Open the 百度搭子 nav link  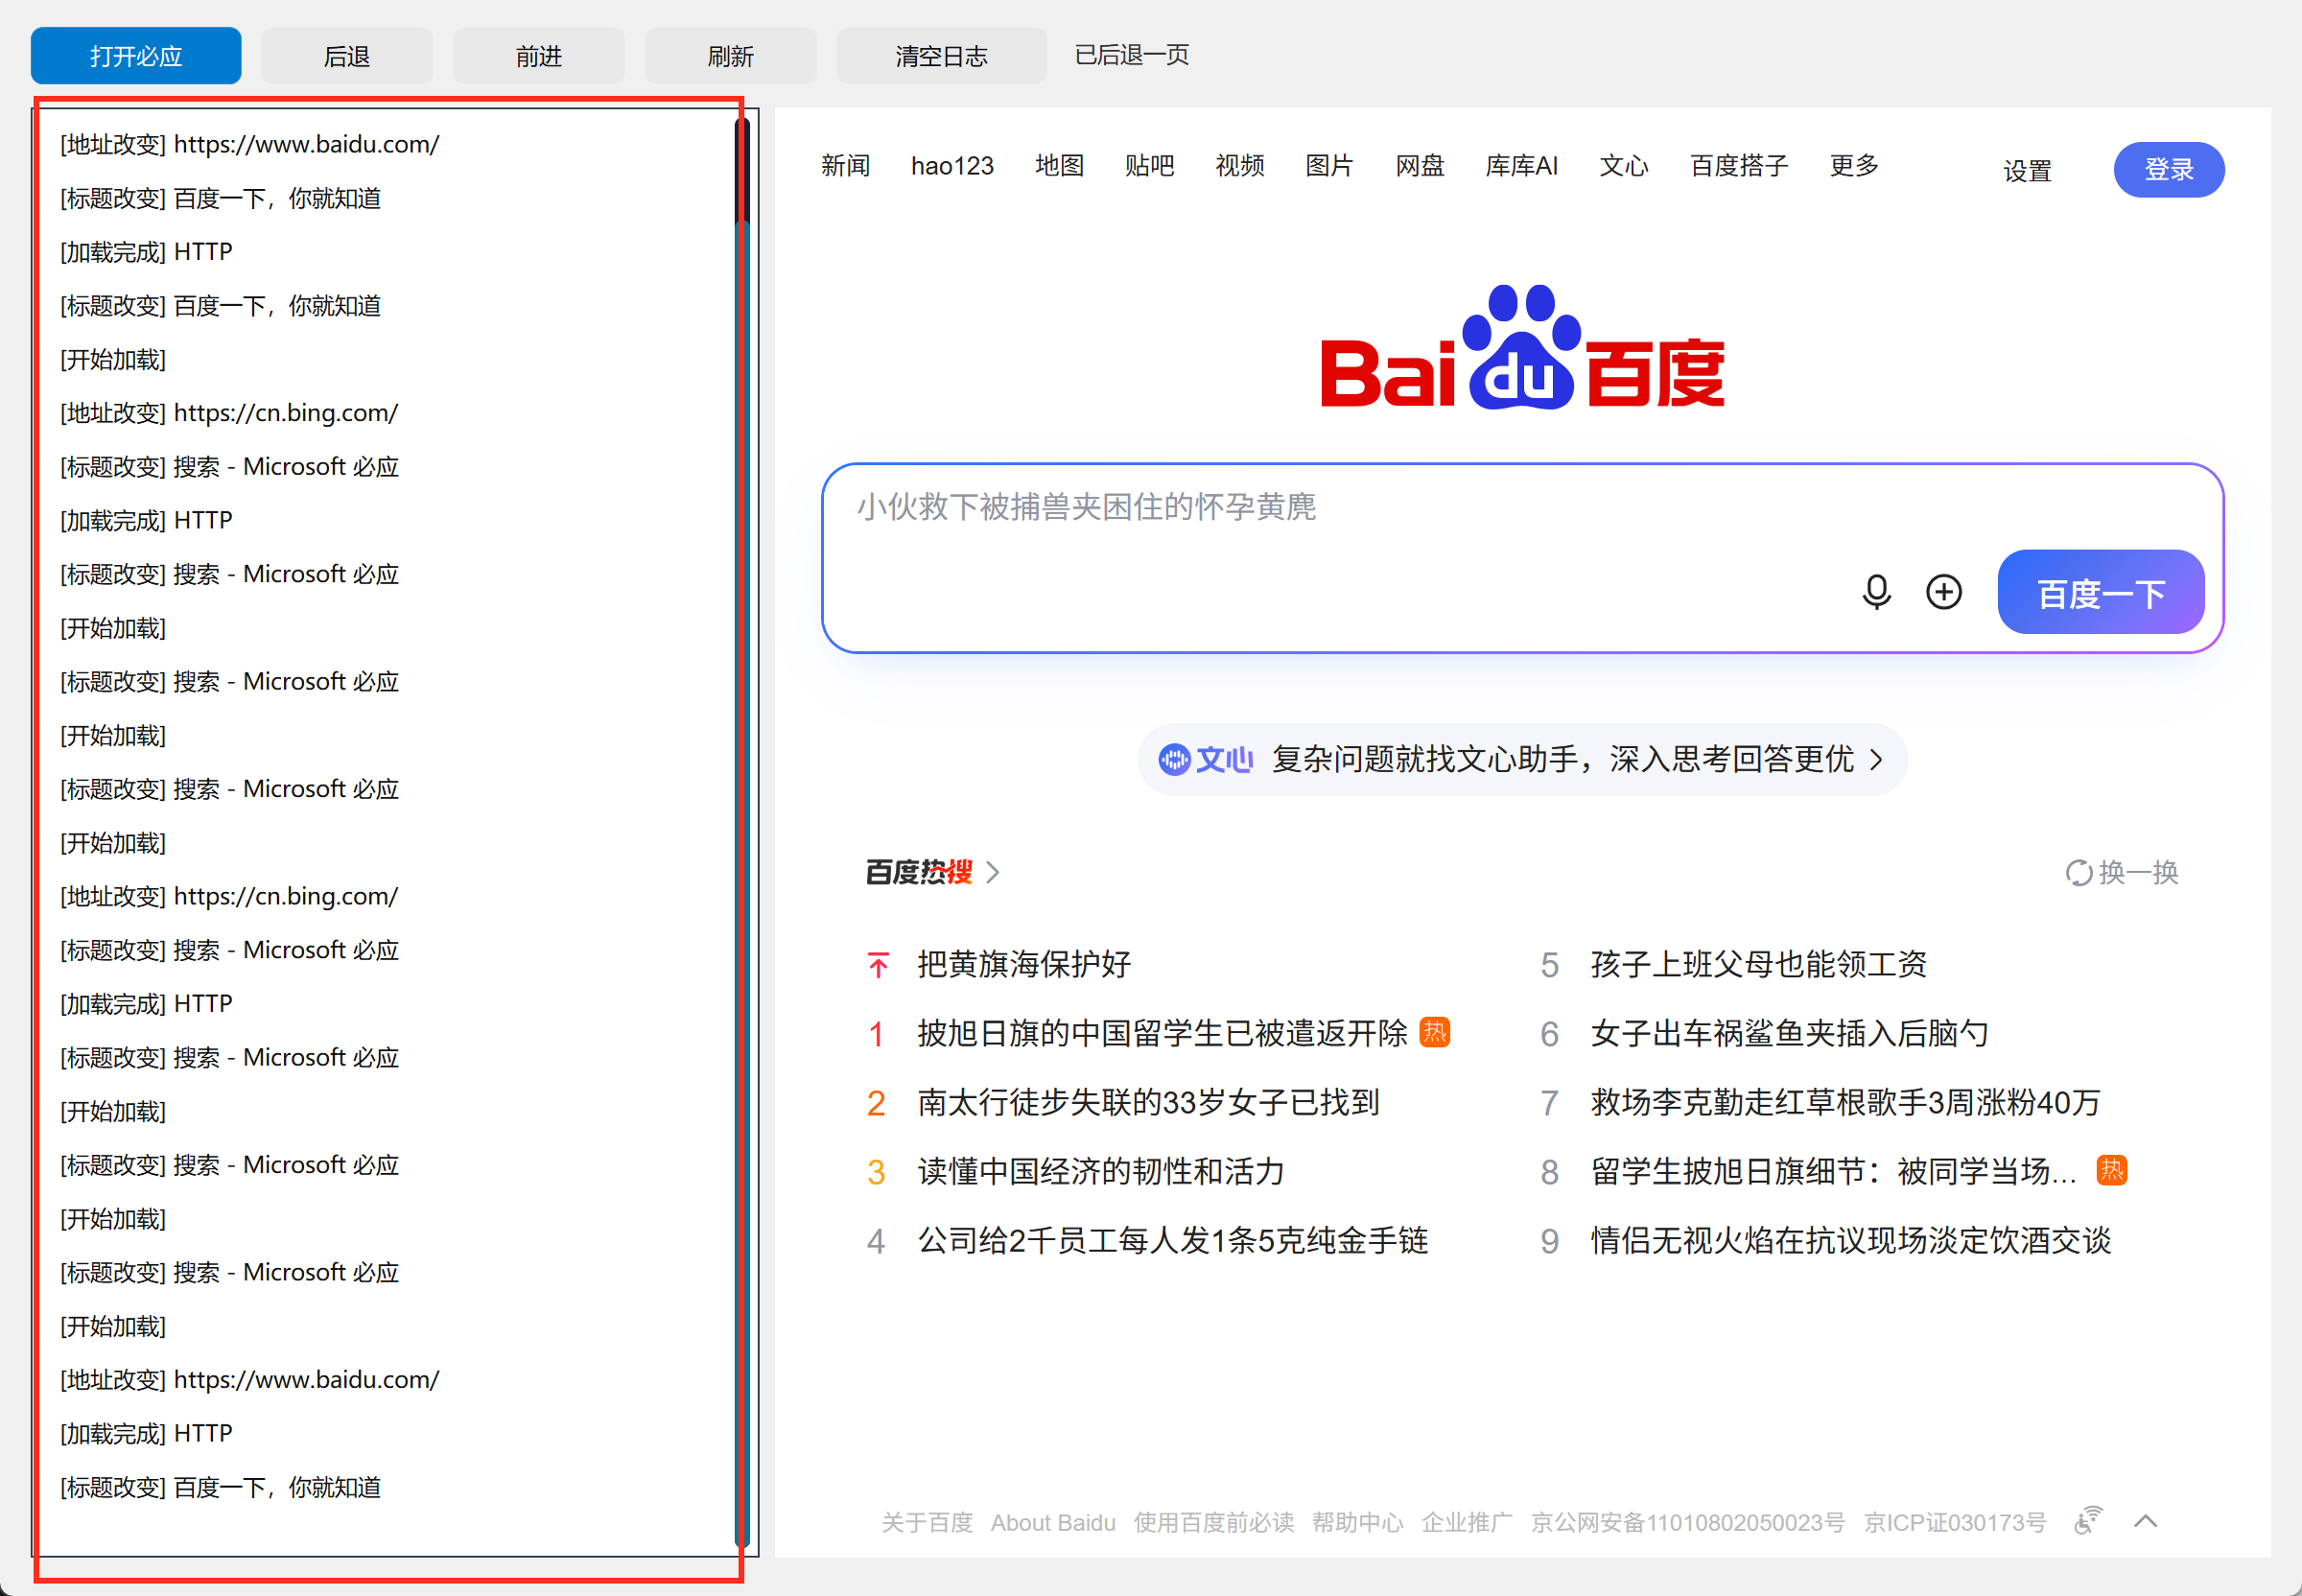pyautogui.click(x=1738, y=165)
